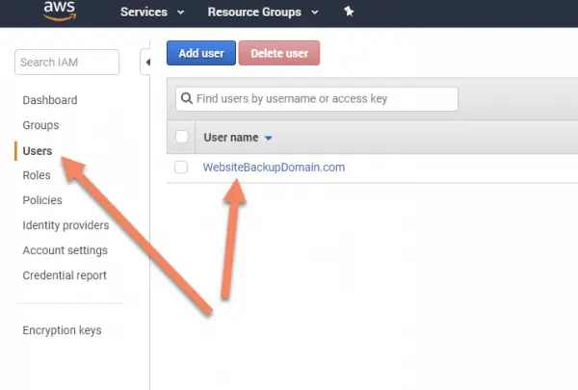Click the Find users by username field
This screenshot has height=390, width=578.
click(x=317, y=99)
